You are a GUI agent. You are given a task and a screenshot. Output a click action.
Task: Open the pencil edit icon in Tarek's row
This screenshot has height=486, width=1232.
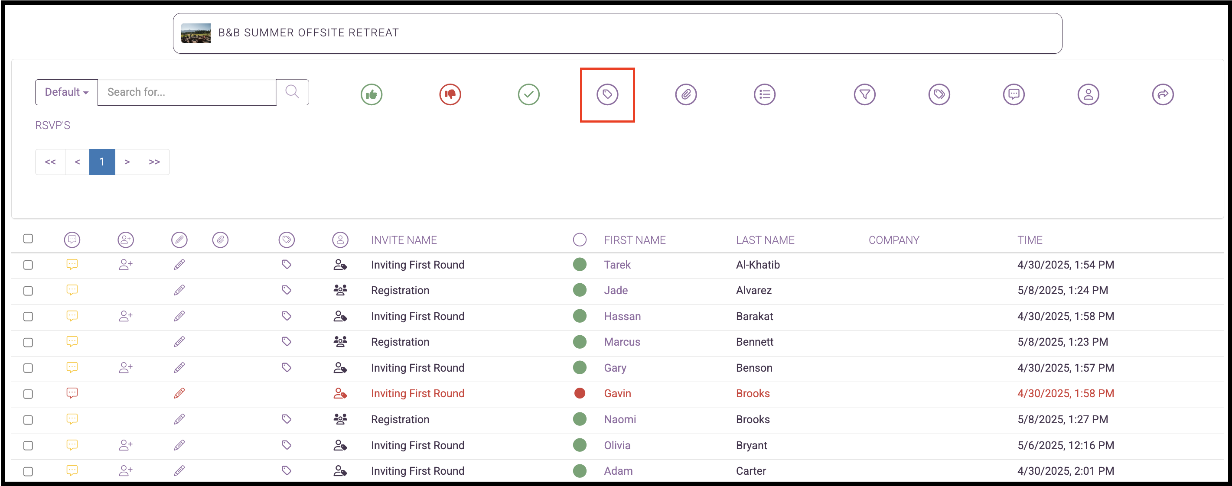(179, 264)
